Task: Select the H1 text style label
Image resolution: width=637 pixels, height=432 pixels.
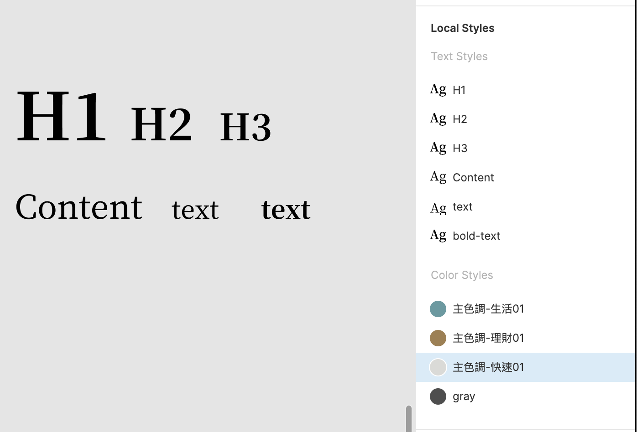Action: click(x=459, y=90)
